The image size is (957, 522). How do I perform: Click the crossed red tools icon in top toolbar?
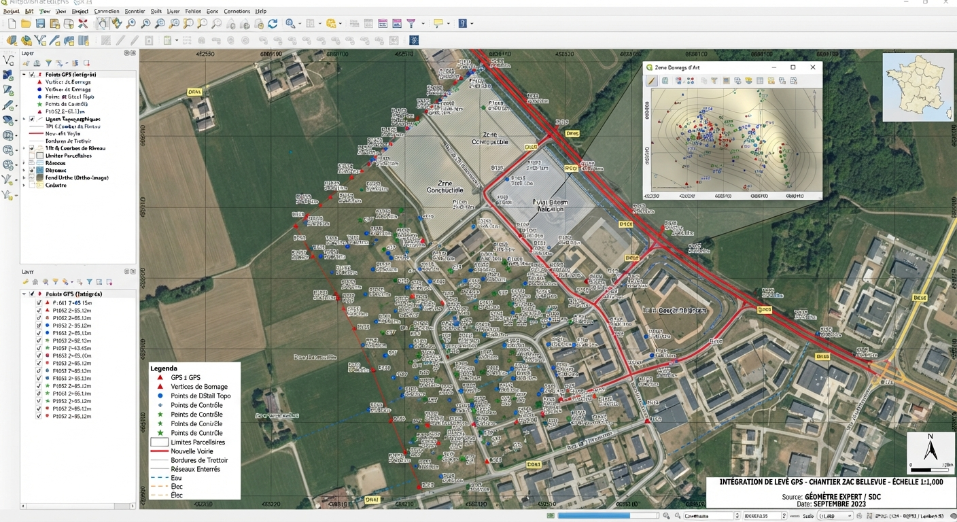(83, 24)
